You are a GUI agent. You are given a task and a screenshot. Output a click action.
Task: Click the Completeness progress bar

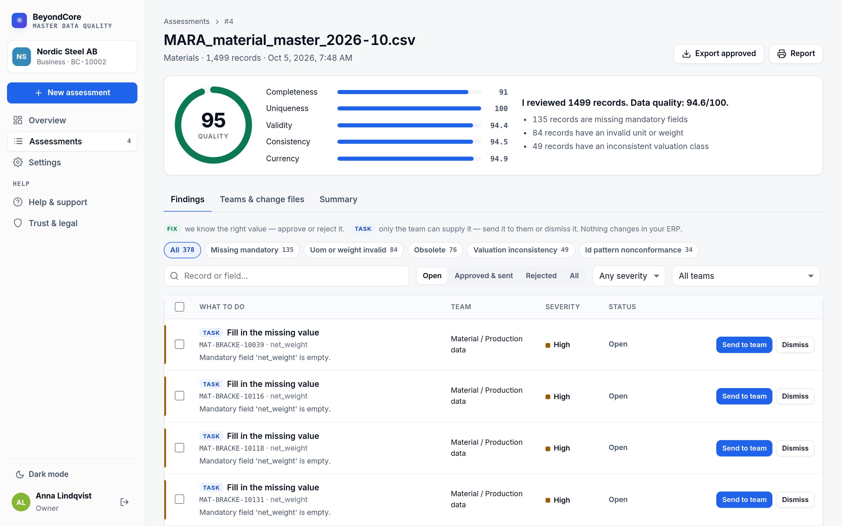pos(409,92)
